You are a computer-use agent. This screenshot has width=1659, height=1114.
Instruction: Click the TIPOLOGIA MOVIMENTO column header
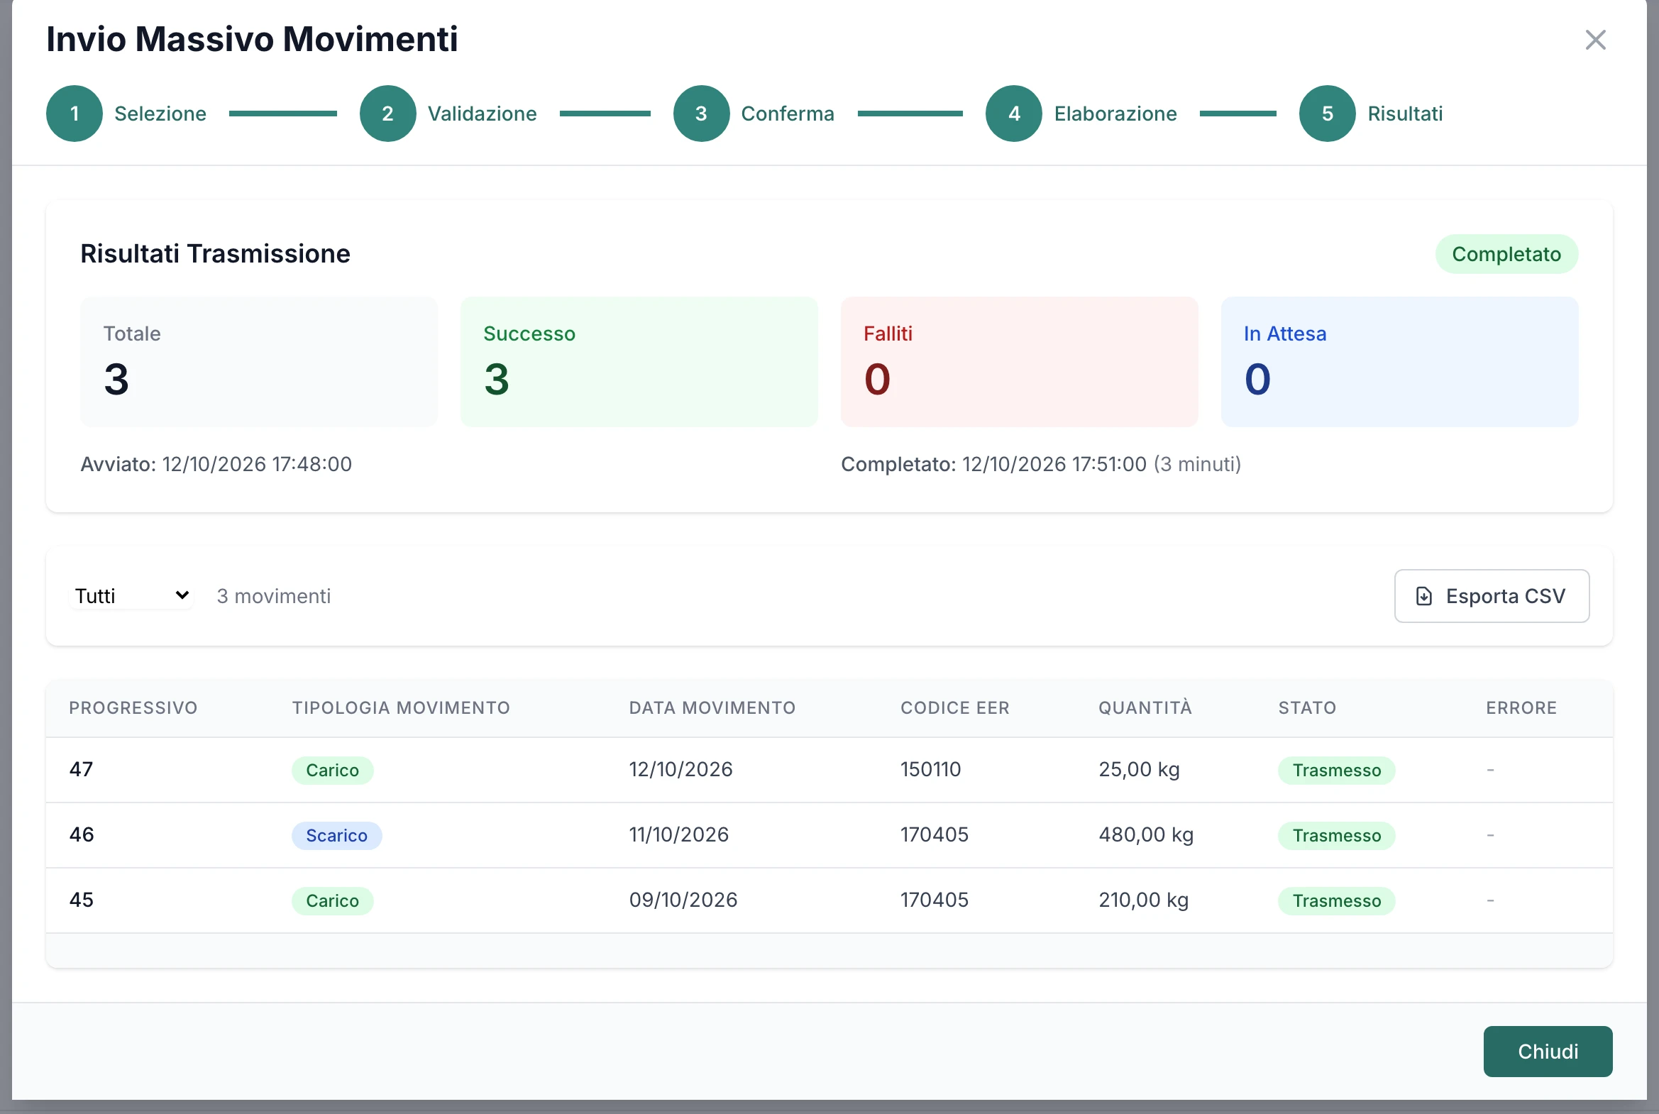[x=402, y=707]
